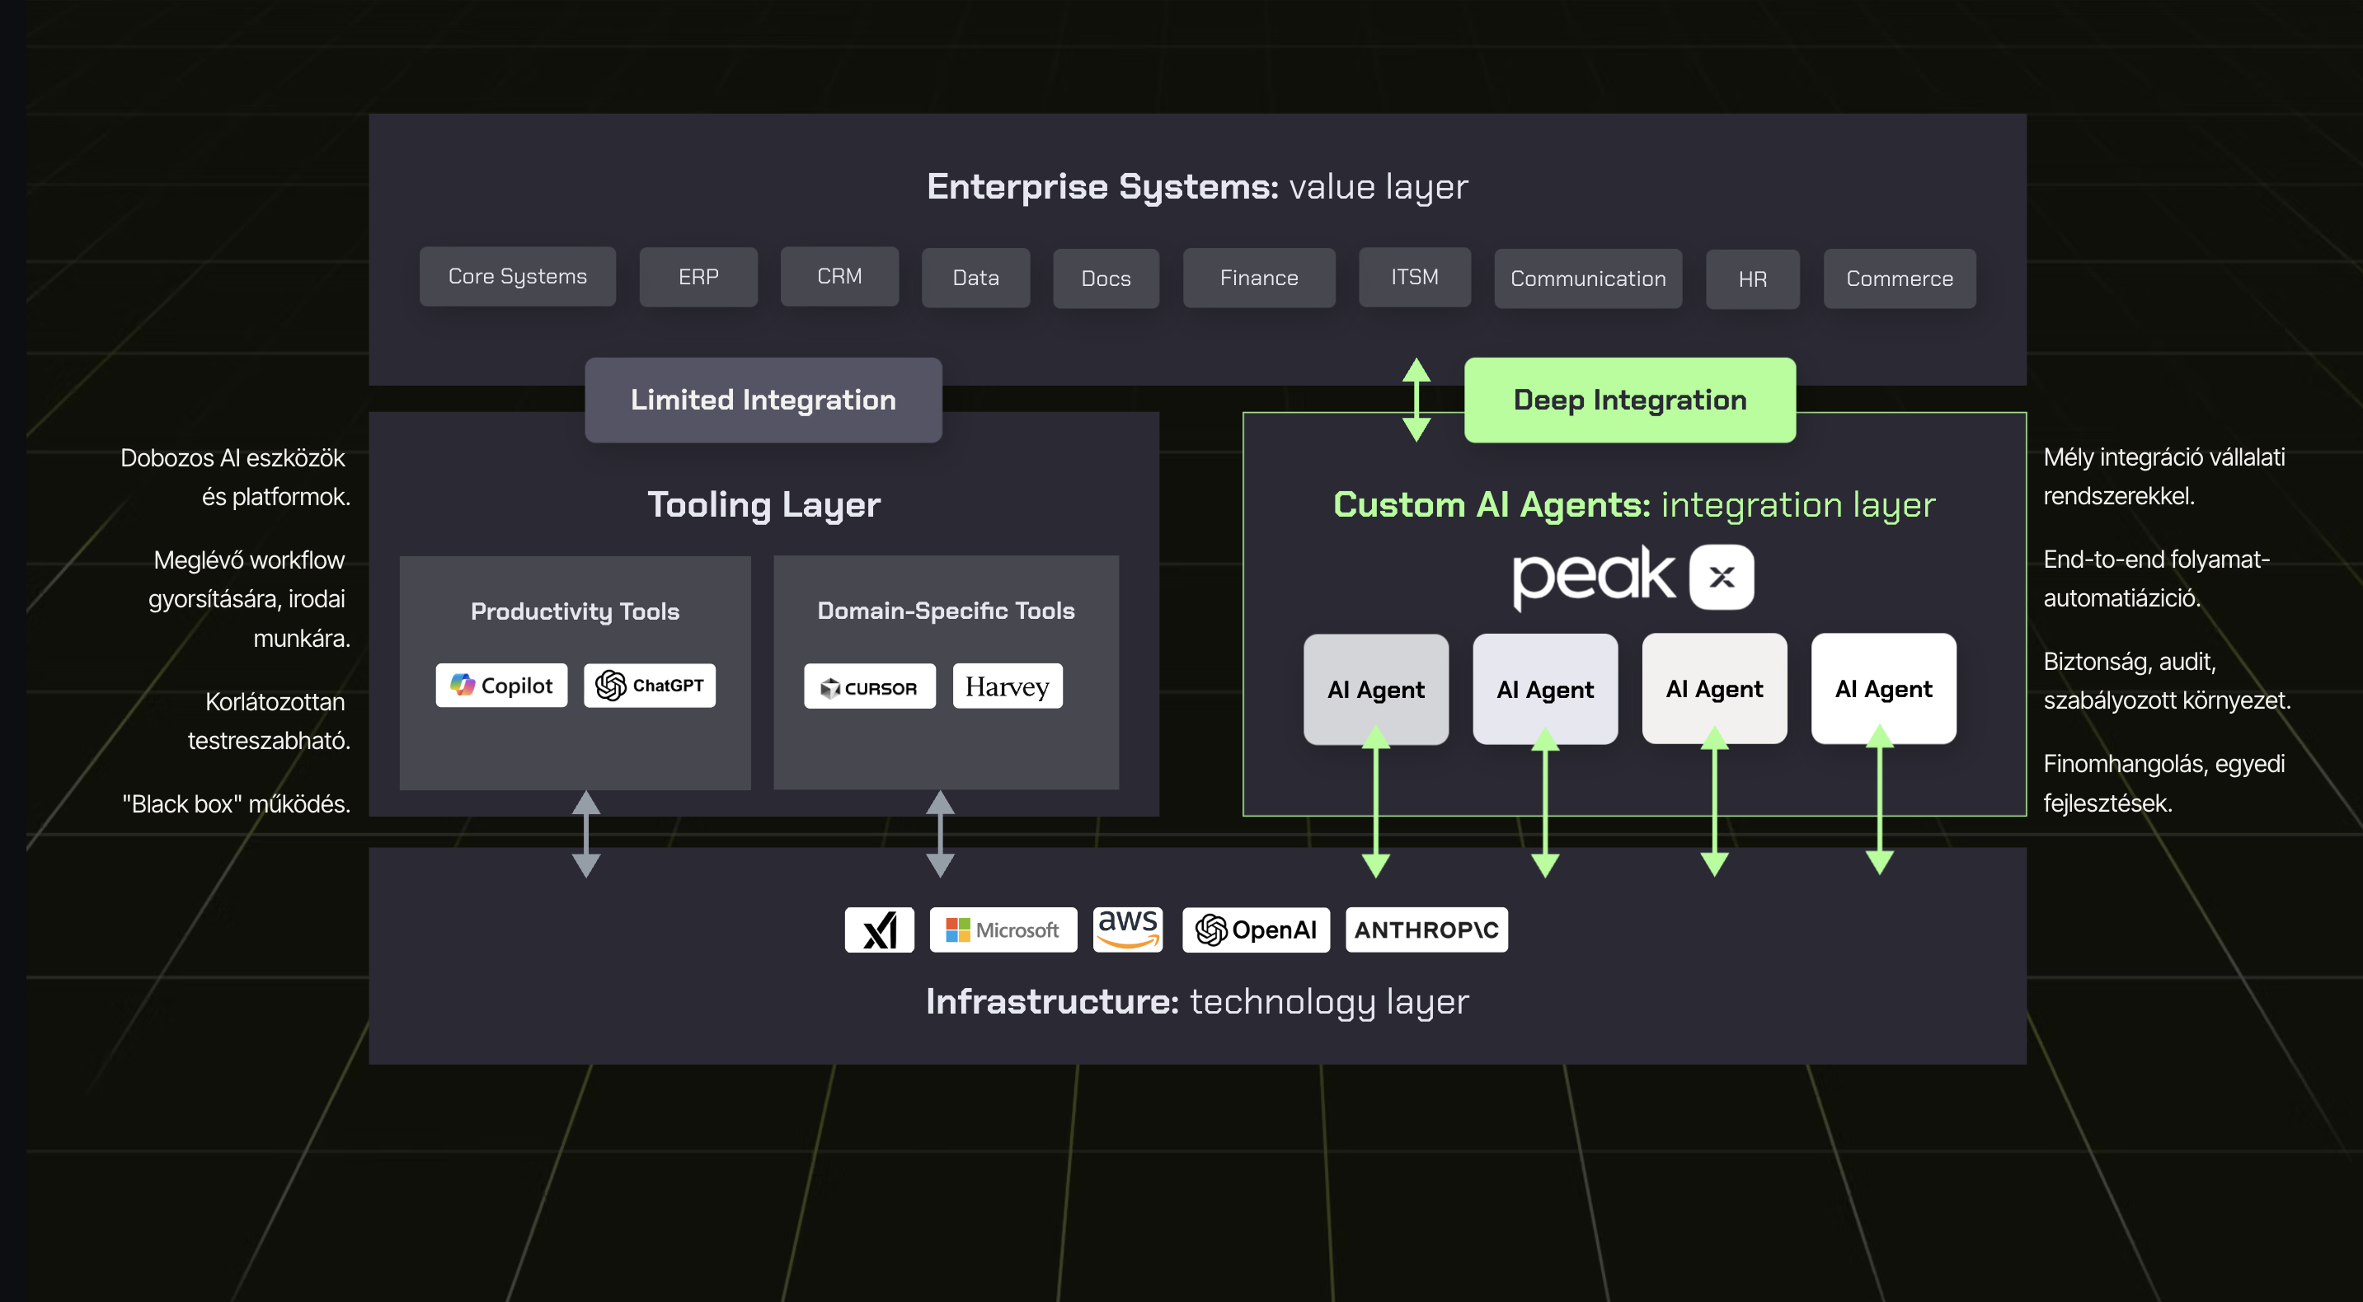The width and height of the screenshot is (2363, 1302).
Task: Select the Finance chip
Action: (x=1260, y=278)
